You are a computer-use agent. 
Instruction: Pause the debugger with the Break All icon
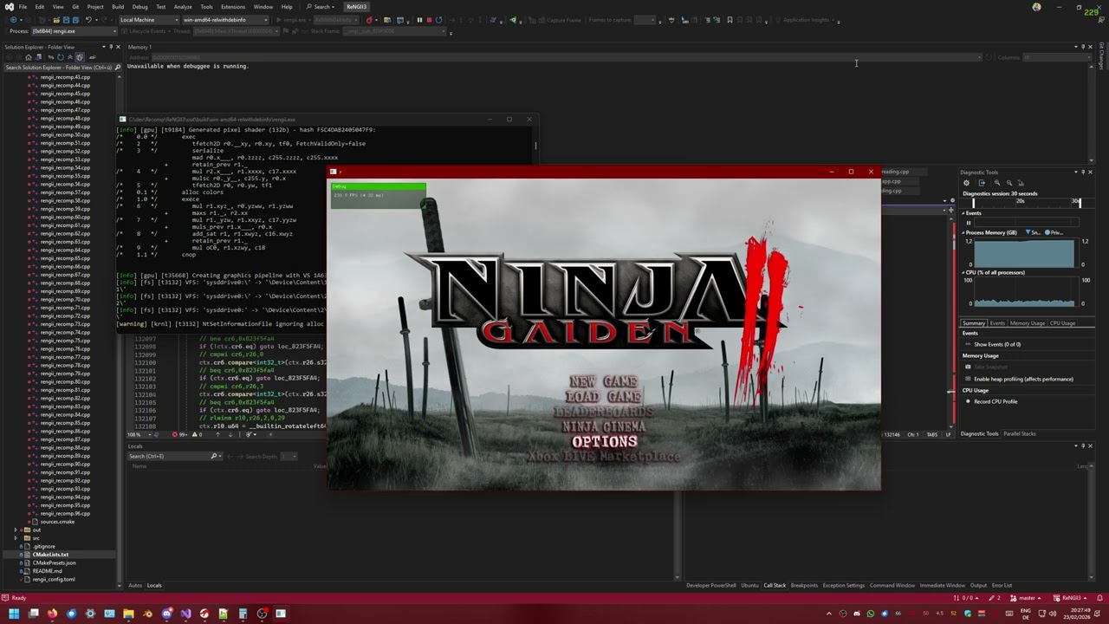pos(419,20)
